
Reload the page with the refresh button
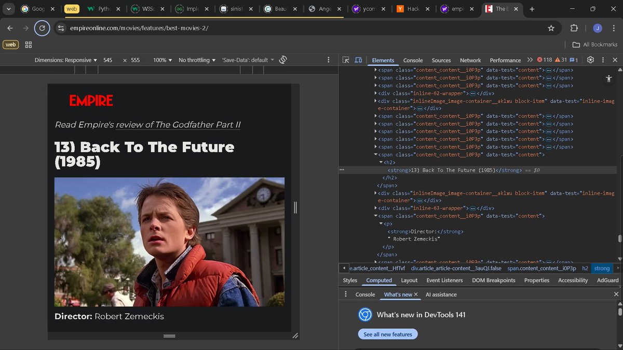[42, 28]
